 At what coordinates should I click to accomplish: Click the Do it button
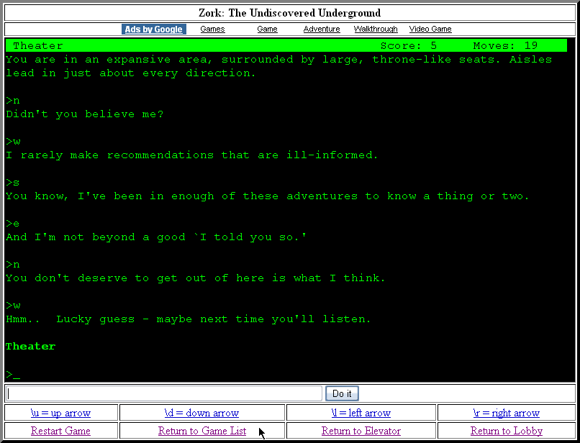(x=342, y=393)
